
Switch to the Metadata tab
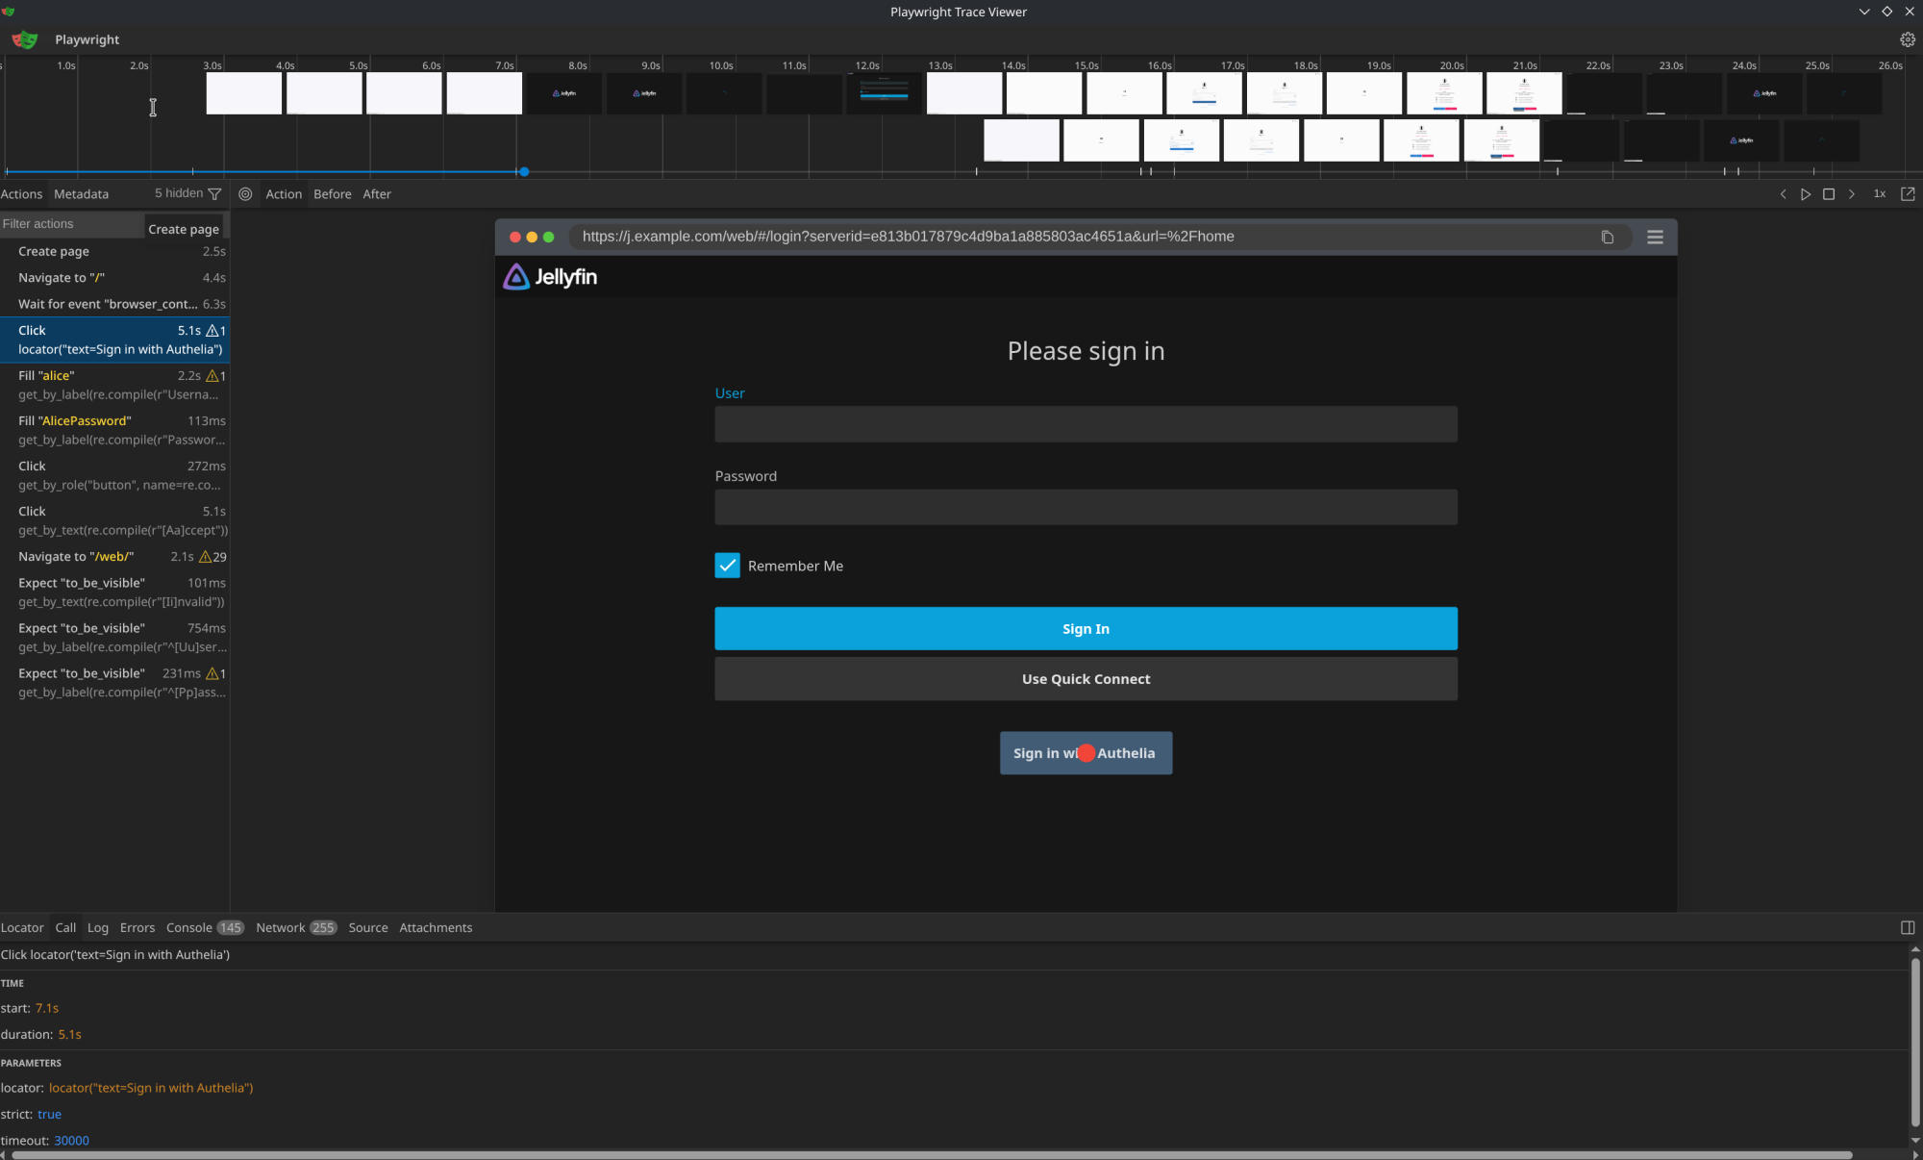(x=81, y=194)
